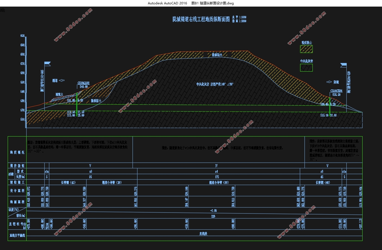This screenshot has height=250, width=382.
Task: Click the 粉质粘土 hatched legend box
Action: point(306,49)
